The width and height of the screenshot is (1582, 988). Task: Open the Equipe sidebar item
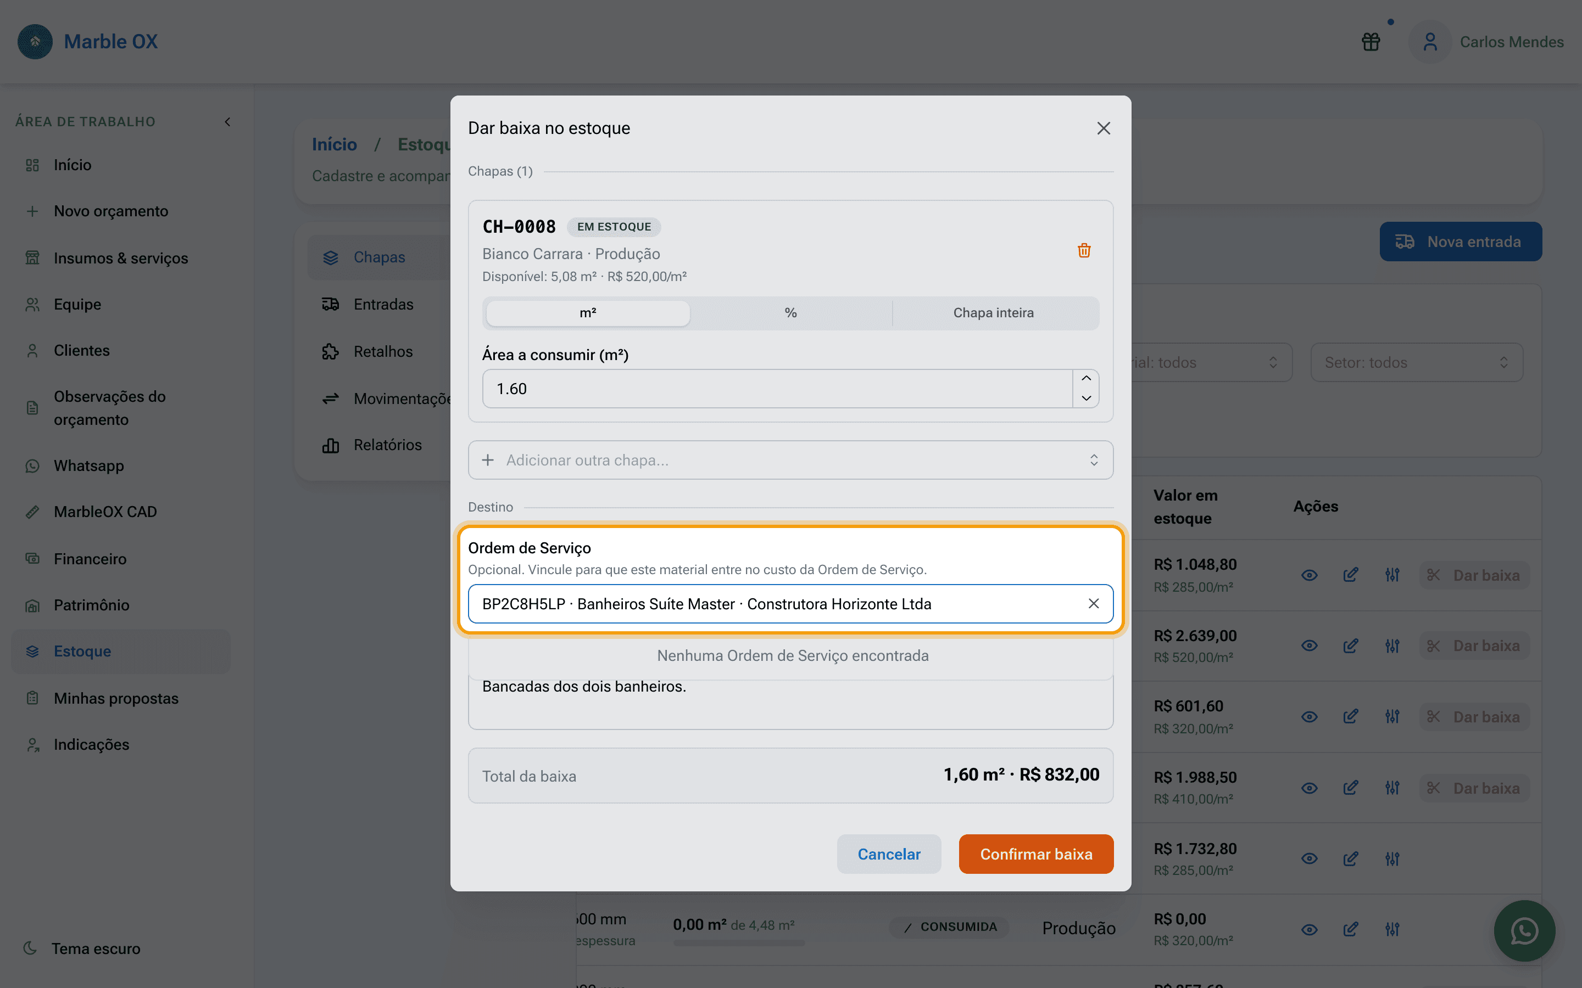(121, 305)
